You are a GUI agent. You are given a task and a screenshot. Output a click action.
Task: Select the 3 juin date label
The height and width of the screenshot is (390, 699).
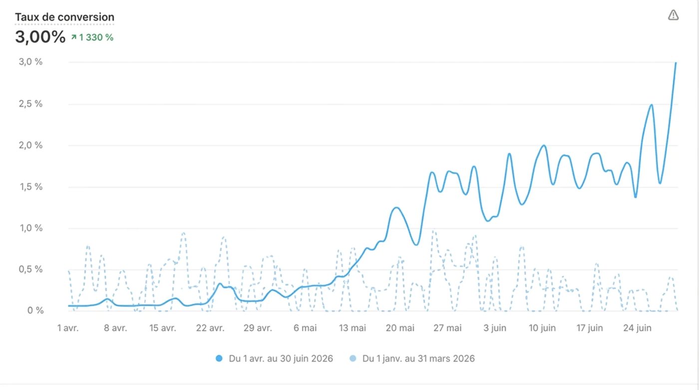(495, 328)
